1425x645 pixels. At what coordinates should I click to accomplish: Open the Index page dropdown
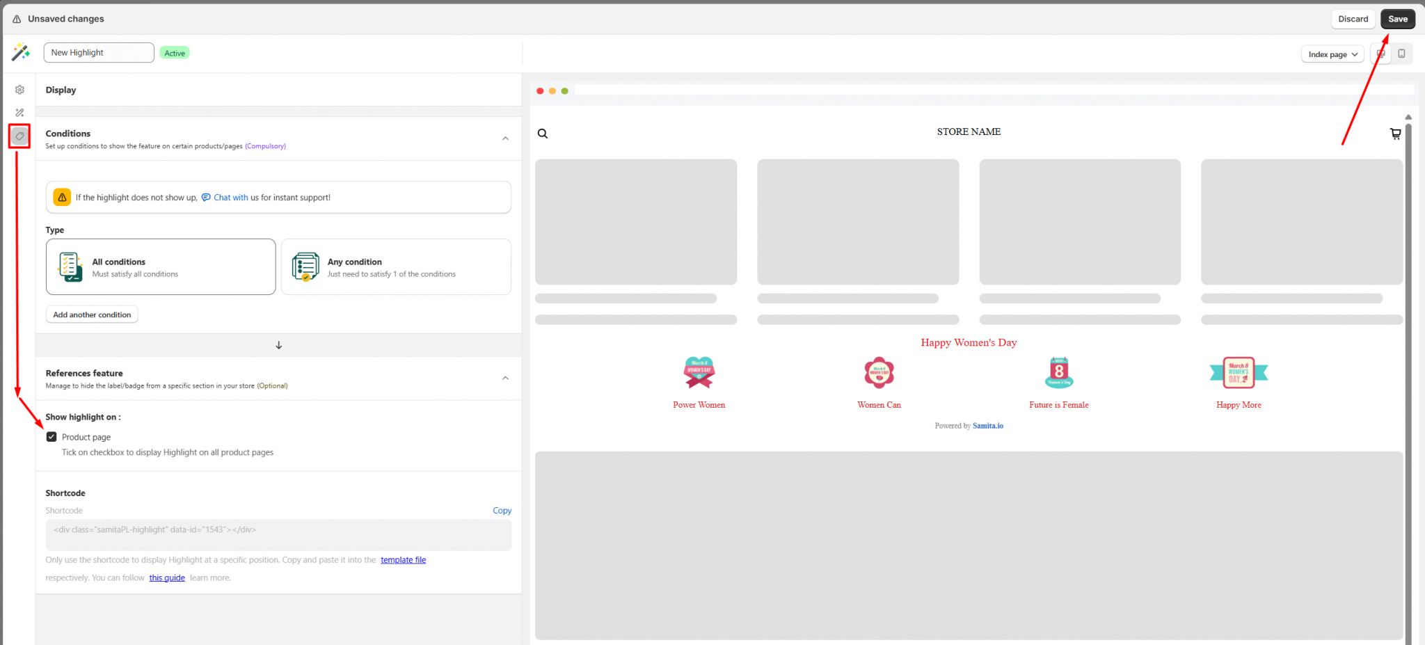tap(1332, 54)
